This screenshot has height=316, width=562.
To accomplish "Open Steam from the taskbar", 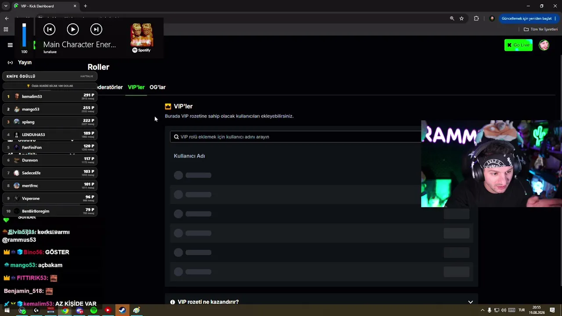I will click(122, 310).
